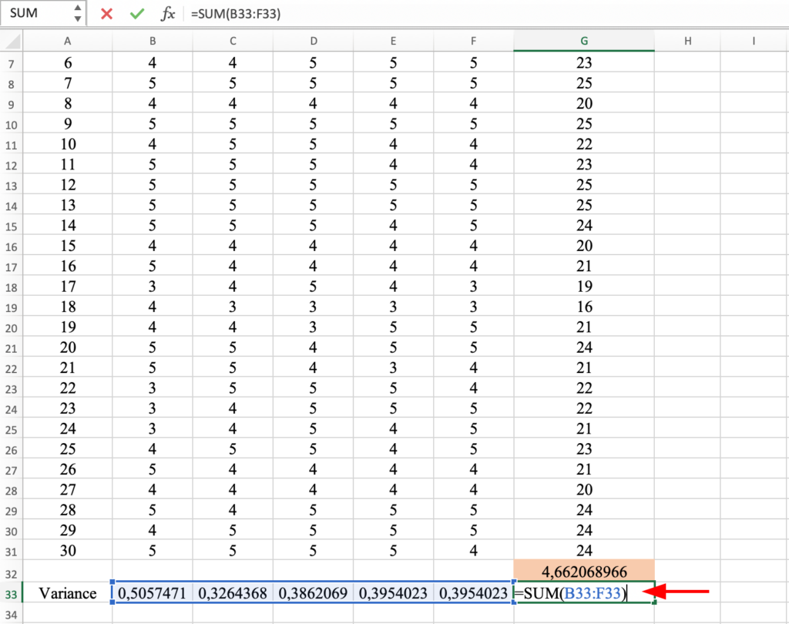
Task: Click cell G7 containing value 23
Action: [583, 63]
